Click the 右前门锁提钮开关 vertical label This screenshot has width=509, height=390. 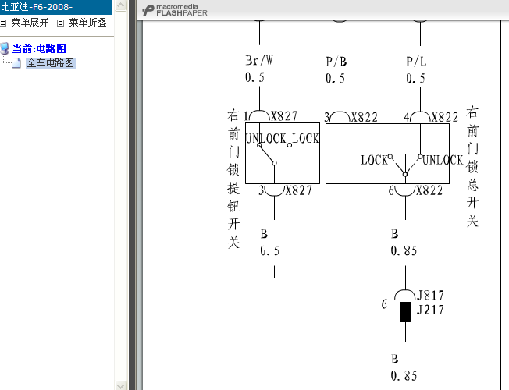click(x=233, y=179)
